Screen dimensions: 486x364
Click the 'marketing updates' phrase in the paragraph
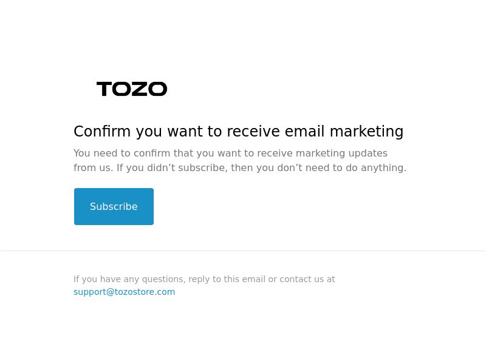pos(341,153)
